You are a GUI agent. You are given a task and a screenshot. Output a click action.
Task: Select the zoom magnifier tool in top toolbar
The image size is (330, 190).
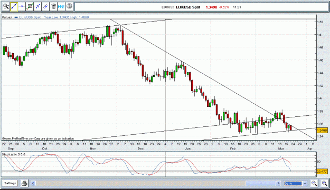coord(6,6)
